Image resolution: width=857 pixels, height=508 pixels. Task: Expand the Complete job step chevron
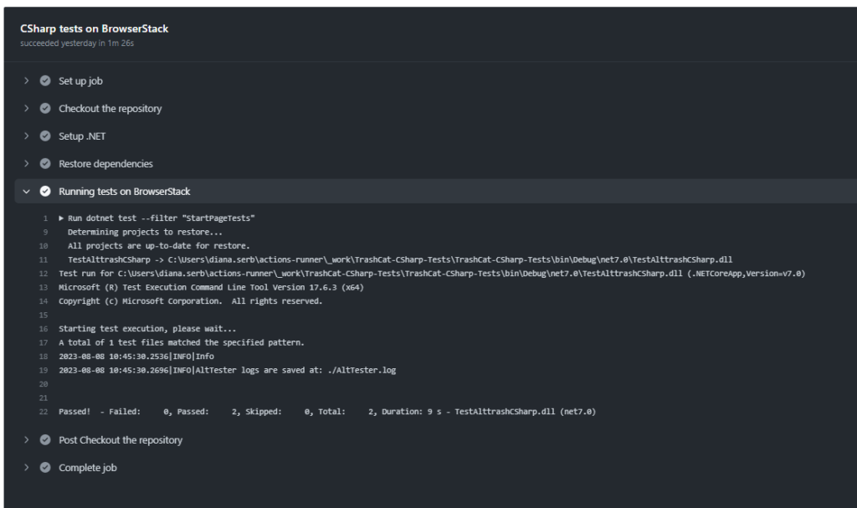[x=26, y=468]
